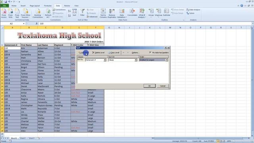Screen dimensions: 254x143
Task: Click Add Level in Sort dialog
Action: click(84, 53)
